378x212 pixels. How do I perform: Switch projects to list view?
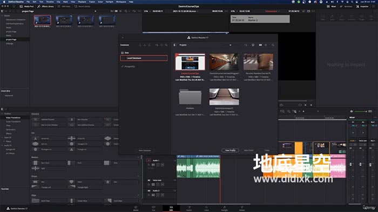(266, 45)
